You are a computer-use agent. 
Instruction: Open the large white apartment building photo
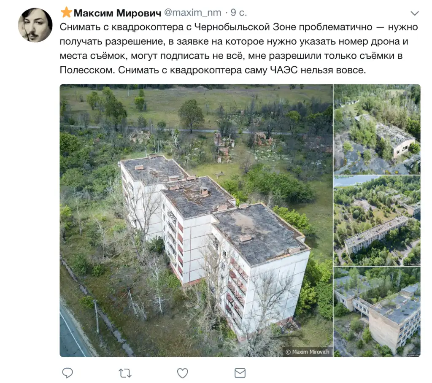pyautogui.click(x=196, y=221)
